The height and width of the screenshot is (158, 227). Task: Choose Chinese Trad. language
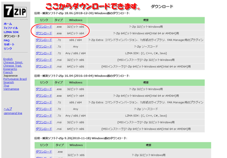[x=12, y=66]
